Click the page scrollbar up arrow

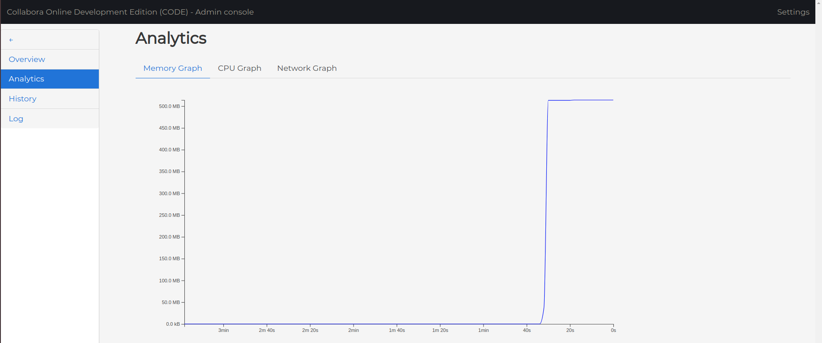coord(818,3)
